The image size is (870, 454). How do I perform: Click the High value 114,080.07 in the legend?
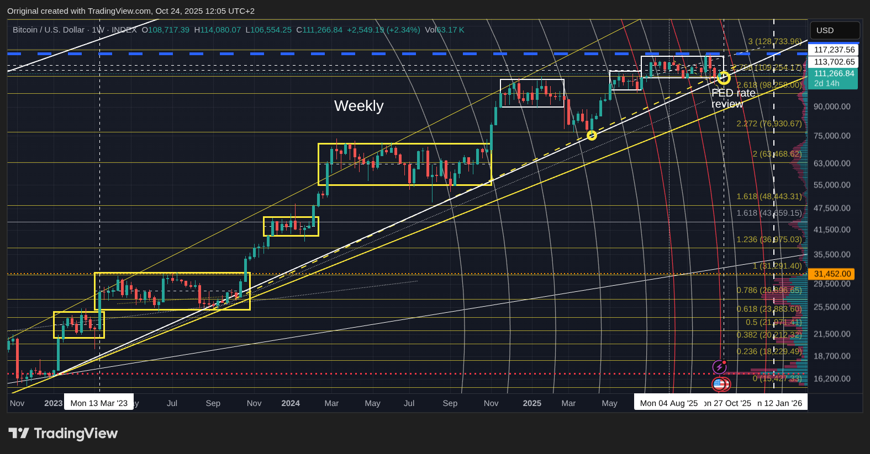tap(220, 30)
